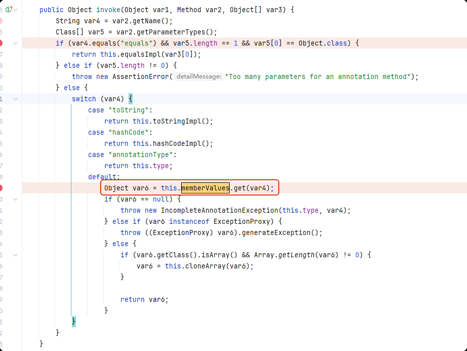Fold the isArray if-block using its gutter chevron
Screen dimensions: 467x351
pyautogui.click(x=16, y=255)
